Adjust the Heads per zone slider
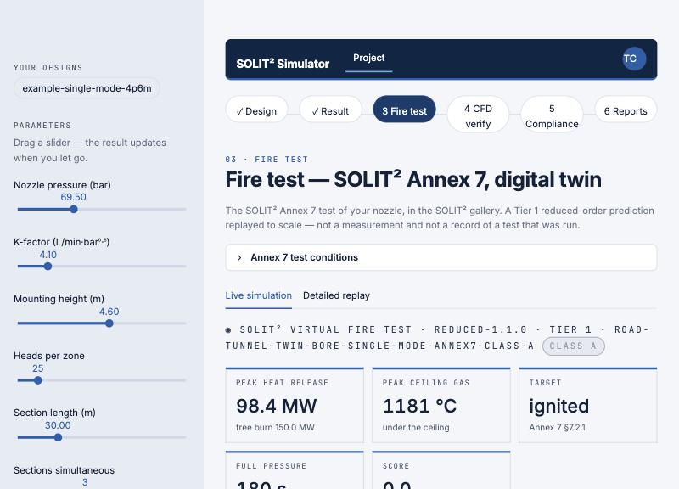 [x=102, y=380]
